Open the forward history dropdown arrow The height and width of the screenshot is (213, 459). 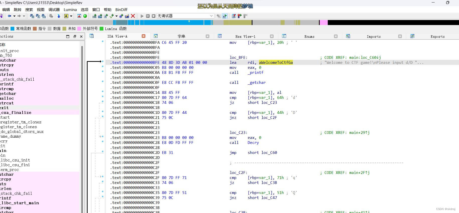(x=24, y=16)
